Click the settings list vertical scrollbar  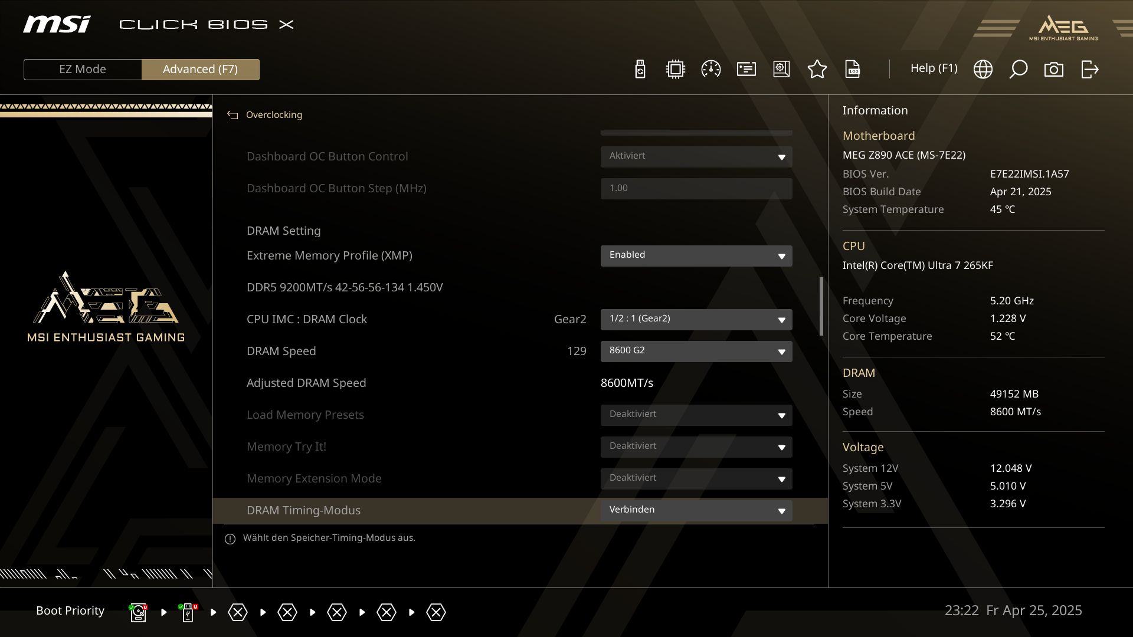point(821,307)
